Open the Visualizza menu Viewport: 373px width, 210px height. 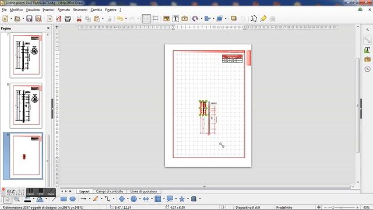(x=33, y=10)
